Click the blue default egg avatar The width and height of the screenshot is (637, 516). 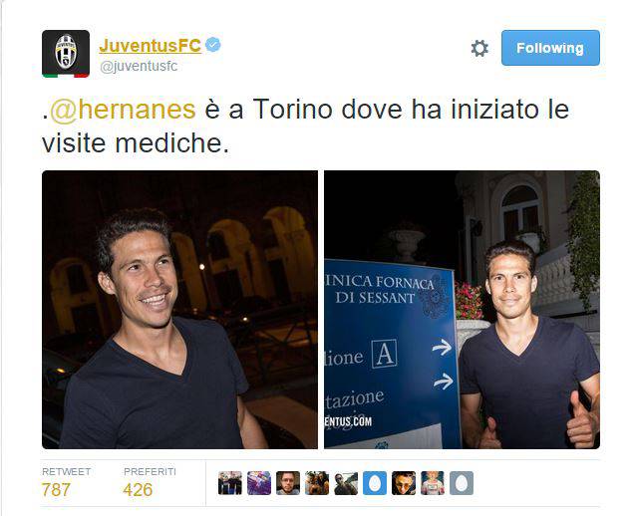point(375,483)
